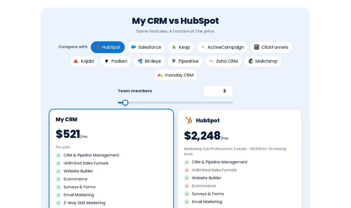Click the "My CRM vs HubSpot" heading
The height and width of the screenshot is (208, 351).
pos(175,21)
